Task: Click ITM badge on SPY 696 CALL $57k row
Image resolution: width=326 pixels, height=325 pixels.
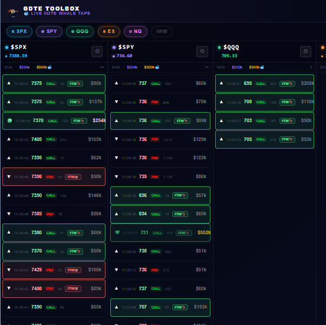Action: tap(180, 195)
